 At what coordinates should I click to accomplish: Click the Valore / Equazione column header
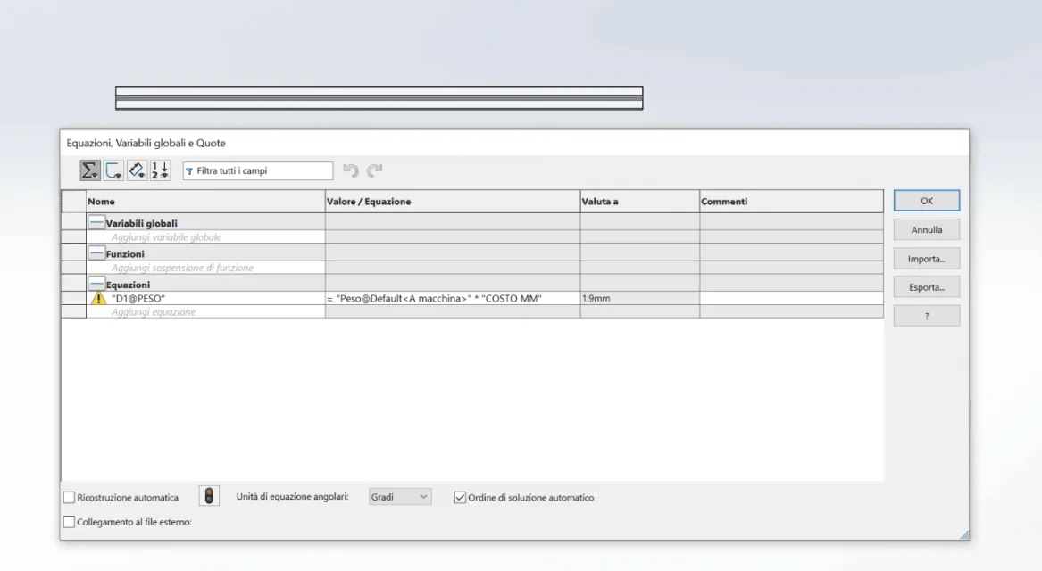pos(453,201)
